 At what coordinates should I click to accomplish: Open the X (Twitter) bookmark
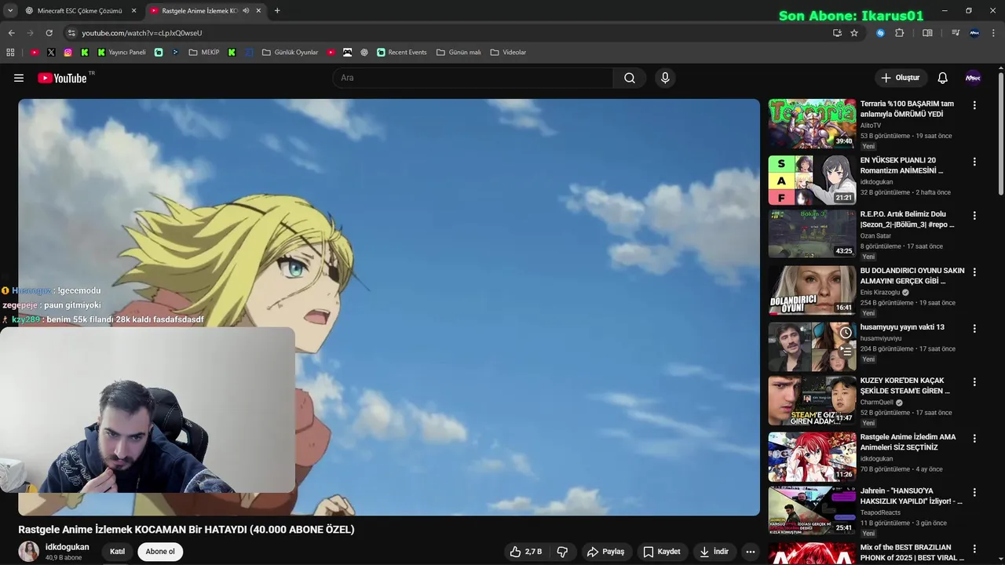click(x=51, y=53)
